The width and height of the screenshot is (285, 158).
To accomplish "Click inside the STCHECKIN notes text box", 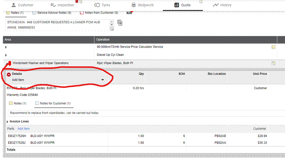I will (x=58, y=25).
